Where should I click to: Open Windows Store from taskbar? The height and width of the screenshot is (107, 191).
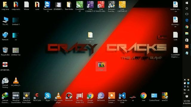[x=187, y=40]
